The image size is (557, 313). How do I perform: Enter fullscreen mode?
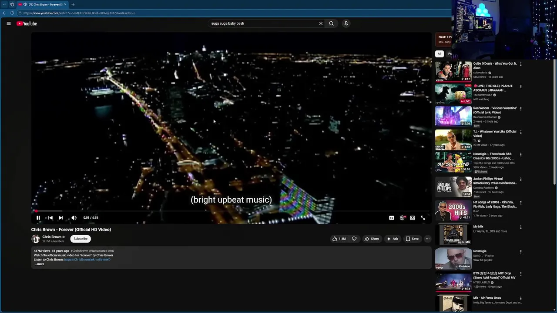[423, 218]
